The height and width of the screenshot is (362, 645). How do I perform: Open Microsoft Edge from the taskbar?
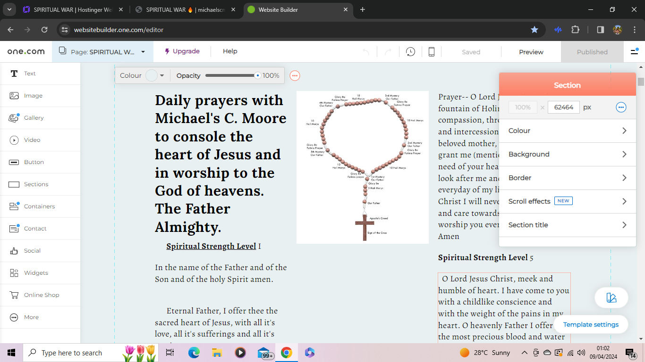coord(194,353)
